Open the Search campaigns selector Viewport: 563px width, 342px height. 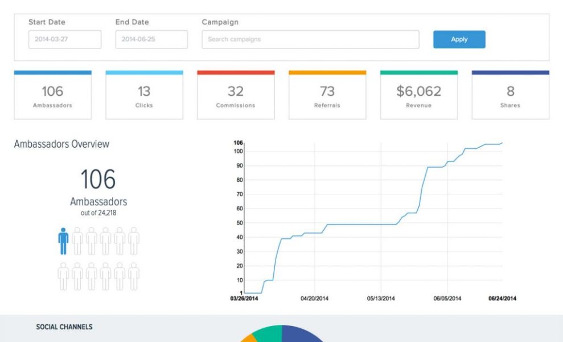tap(310, 39)
